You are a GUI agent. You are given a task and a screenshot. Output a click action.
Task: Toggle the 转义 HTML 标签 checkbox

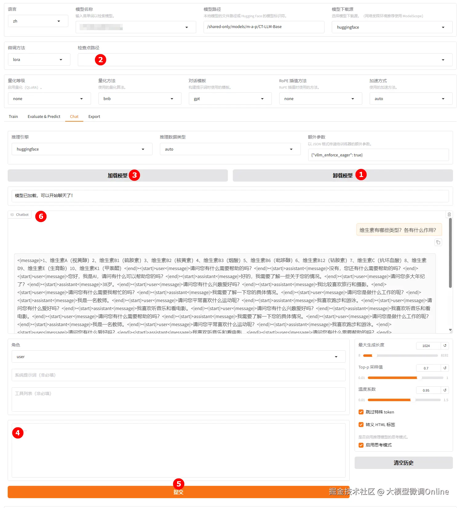point(361,425)
